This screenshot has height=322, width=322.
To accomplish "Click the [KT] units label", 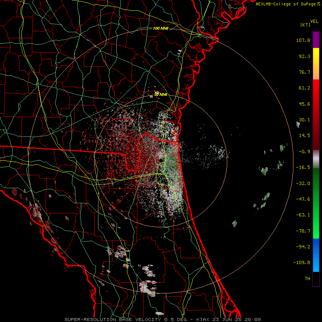I will pos(305,25).
